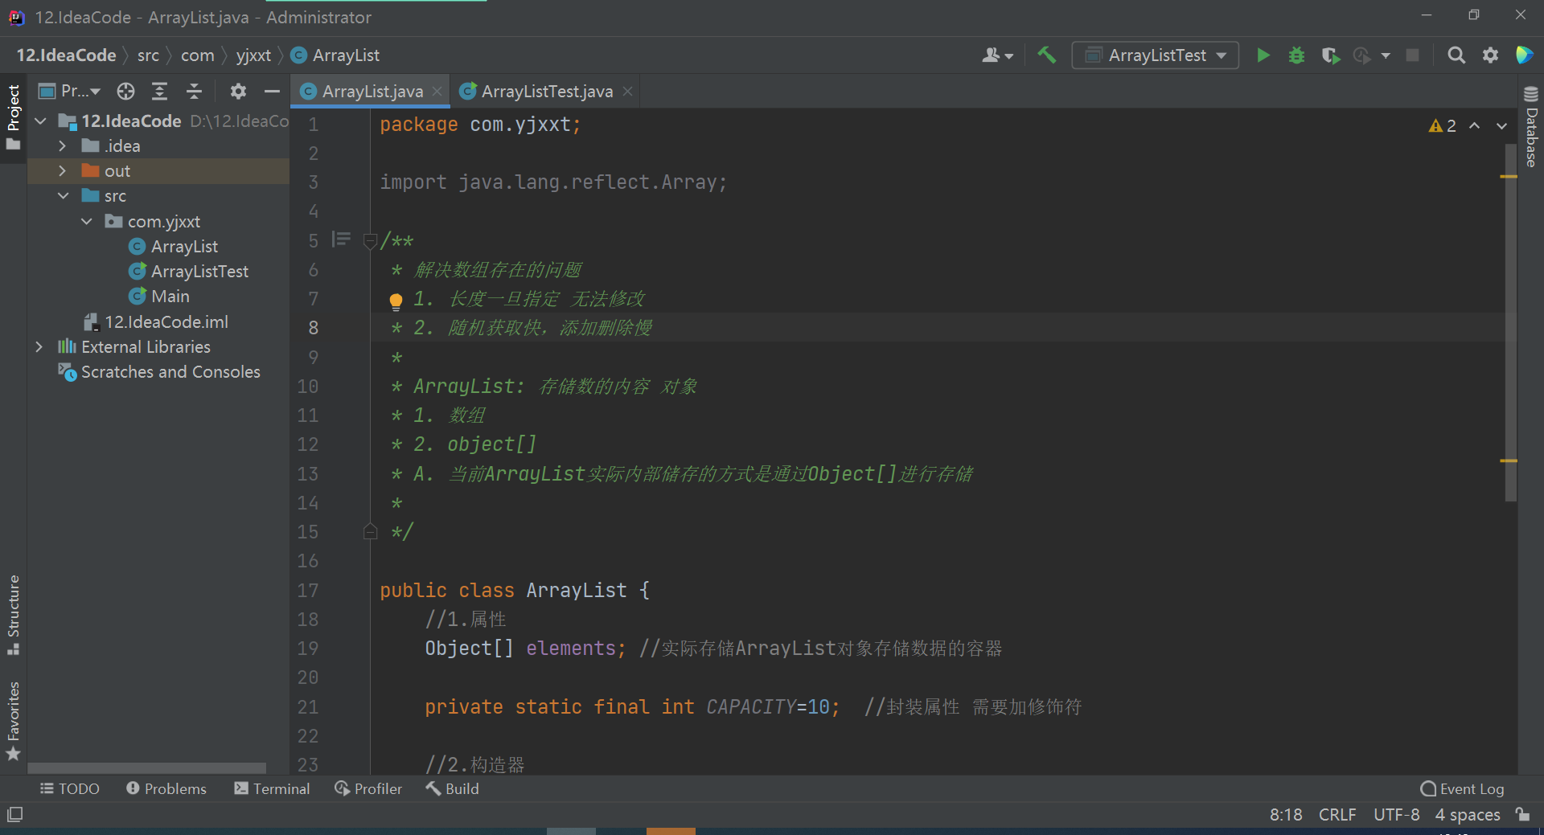Expand all items in Project panel
This screenshot has width=1544, height=835.
tap(160, 91)
